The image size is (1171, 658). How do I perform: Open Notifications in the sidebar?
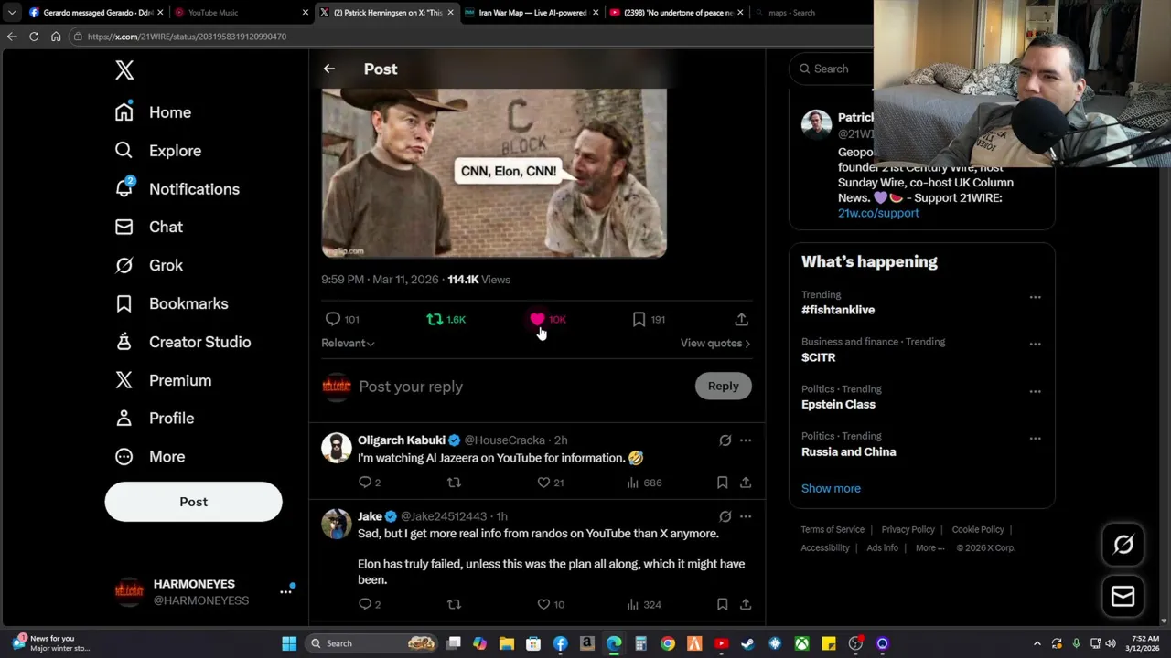pyautogui.click(x=177, y=189)
